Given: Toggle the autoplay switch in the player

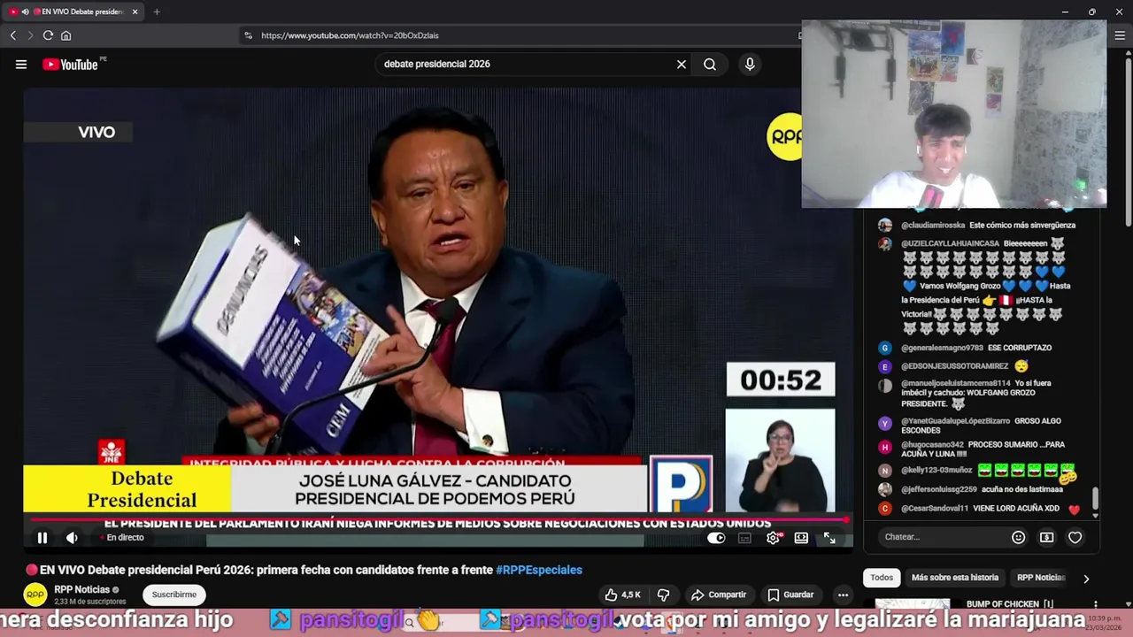Looking at the screenshot, I should coord(716,538).
